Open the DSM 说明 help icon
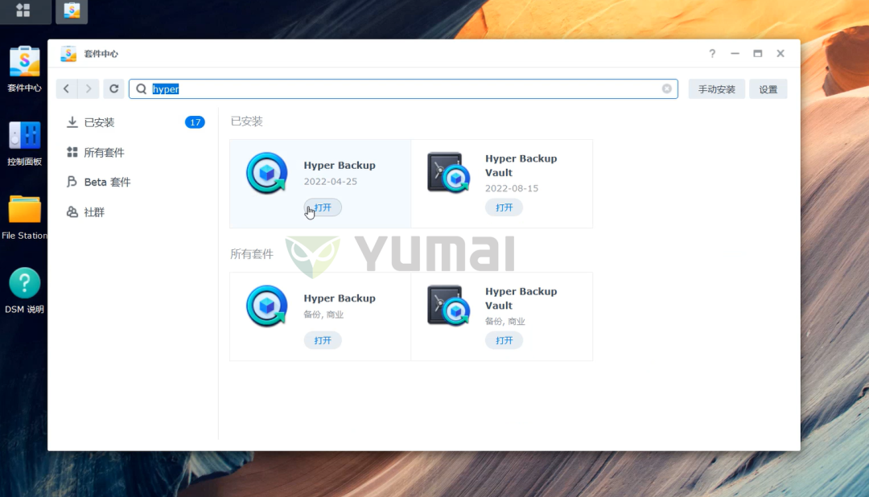 [x=24, y=283]
